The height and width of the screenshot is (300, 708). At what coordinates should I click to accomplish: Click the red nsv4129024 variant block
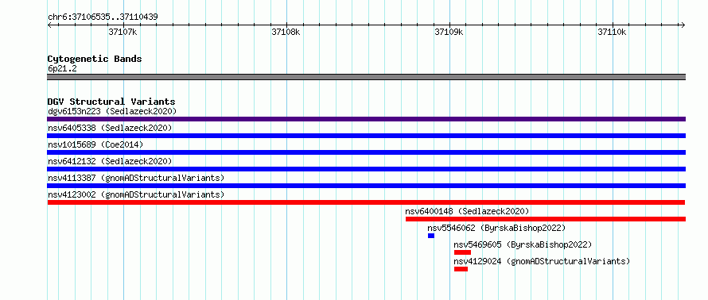coord(461,269)
